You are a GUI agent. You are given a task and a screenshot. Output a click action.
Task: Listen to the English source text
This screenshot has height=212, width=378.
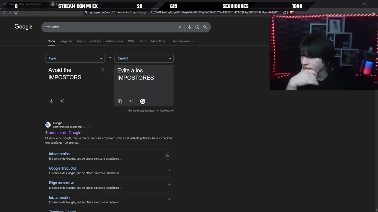[62, 101]
